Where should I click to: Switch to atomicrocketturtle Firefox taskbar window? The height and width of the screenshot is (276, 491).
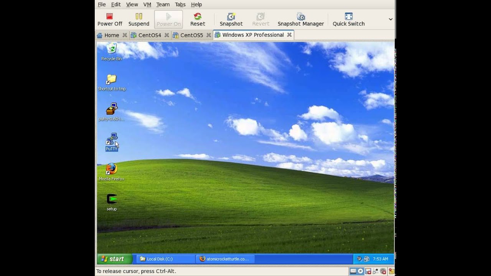pos(226,259)
